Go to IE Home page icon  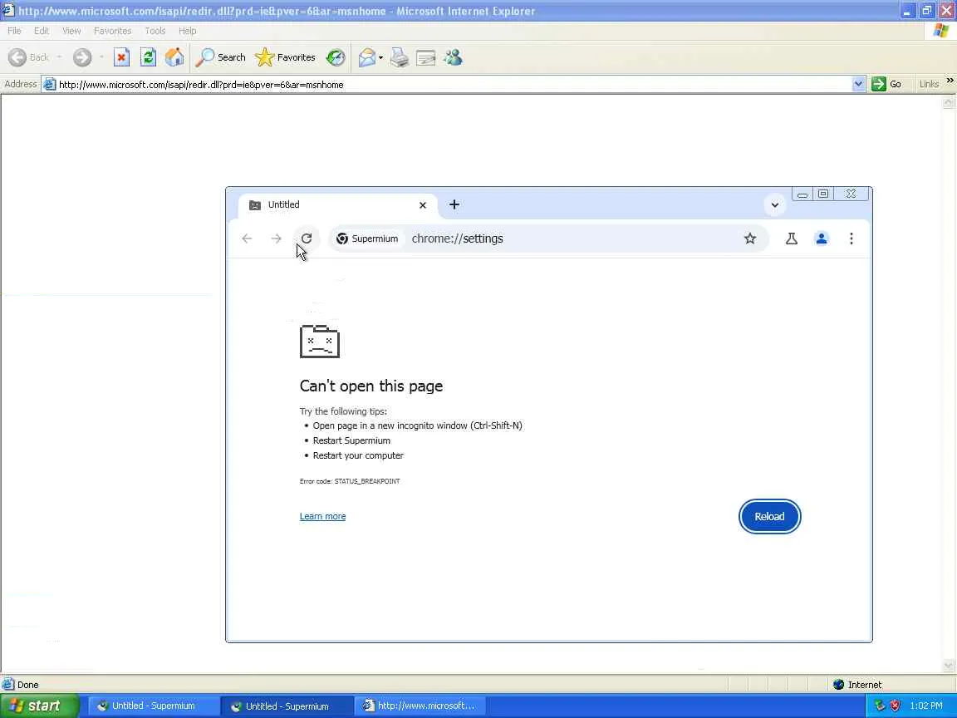(x=174, y=57)
